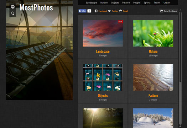Click the Objects gallery title link
The image size is (187, 128).
coord(103,96)
